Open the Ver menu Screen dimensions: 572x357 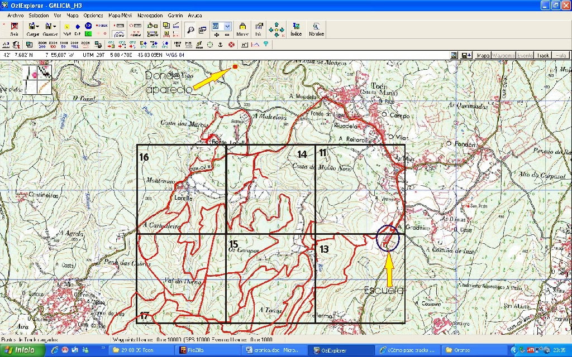coord(58,15)
